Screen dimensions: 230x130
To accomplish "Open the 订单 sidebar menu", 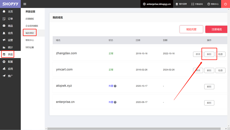I will [x=10, y=19].
